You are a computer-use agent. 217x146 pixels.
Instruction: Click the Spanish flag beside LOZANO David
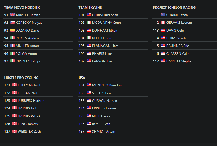tap(13, 30)
